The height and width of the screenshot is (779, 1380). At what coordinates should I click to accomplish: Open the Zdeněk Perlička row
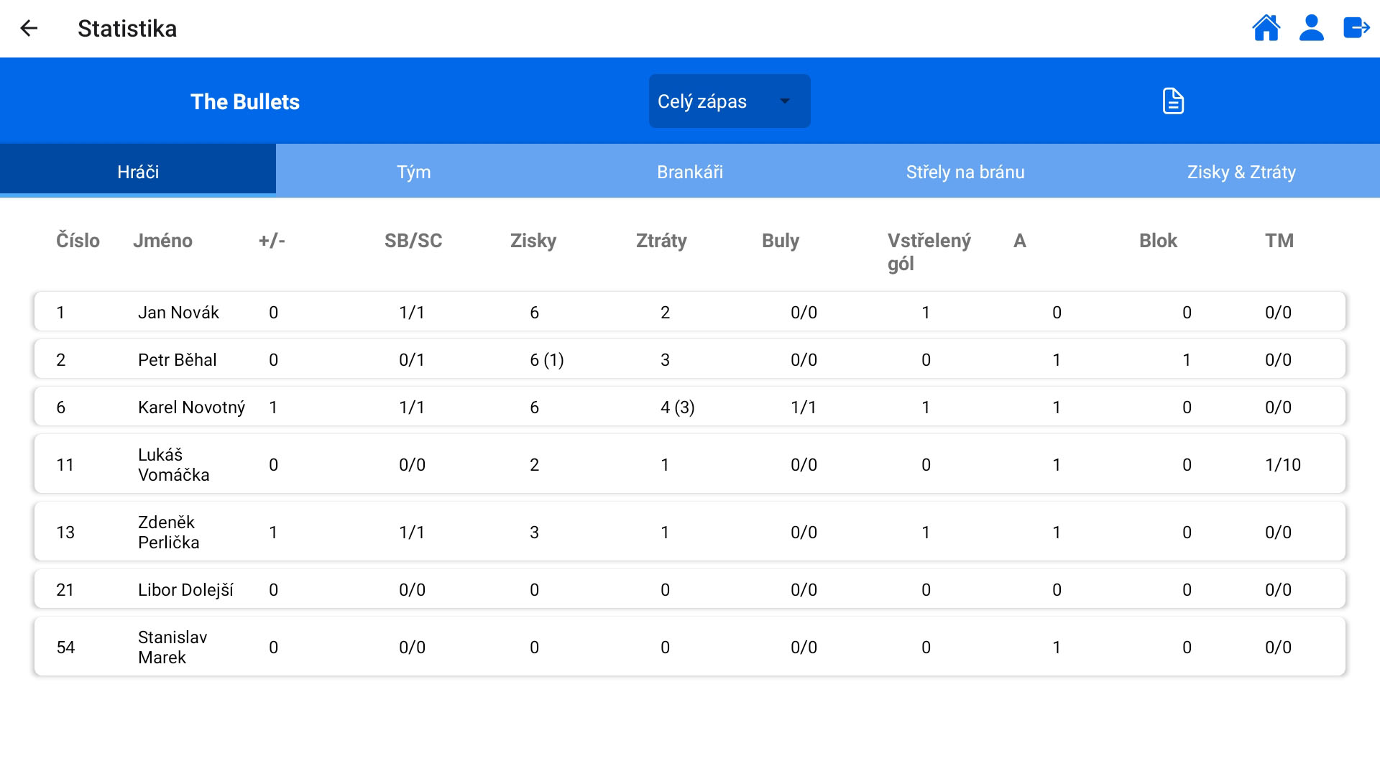(x=689, y=532)
